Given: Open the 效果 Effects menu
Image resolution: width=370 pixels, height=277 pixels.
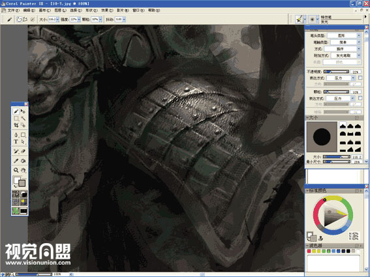Looking at the screenshot, I should point(107,10).
